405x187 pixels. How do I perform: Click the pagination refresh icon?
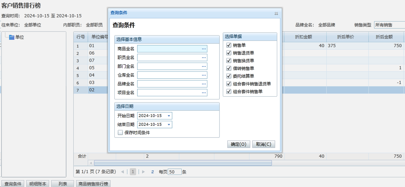[152, 172]
